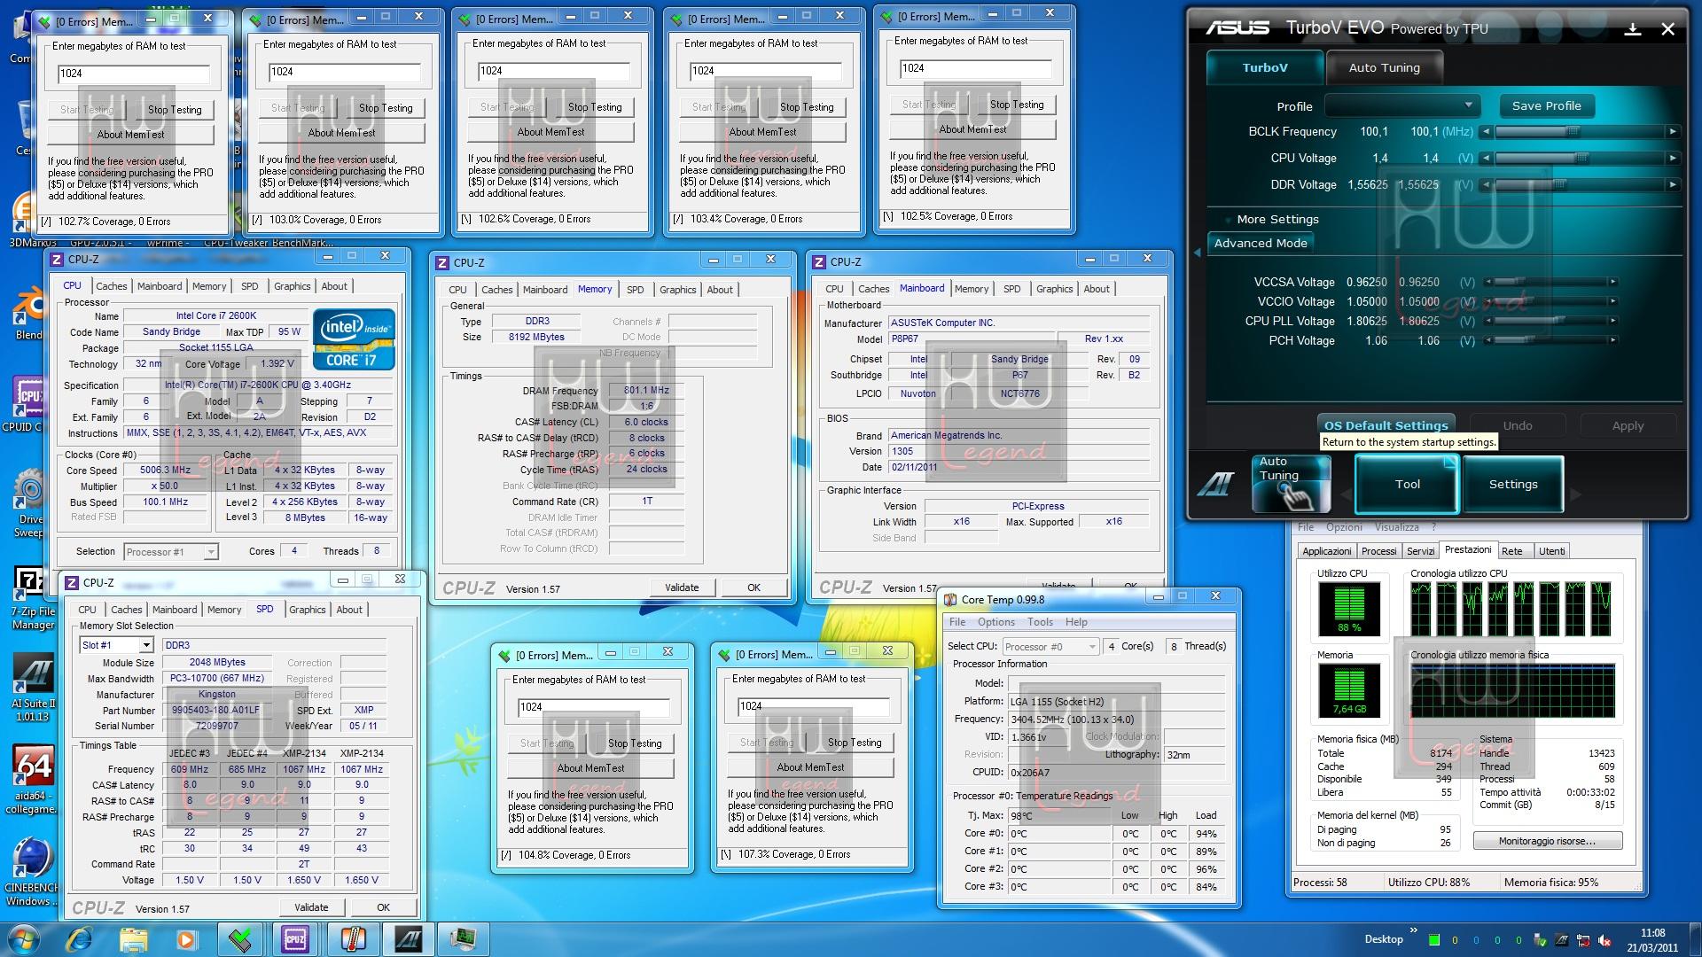Open Help menu in Core Temp
This screenshot has height=957, width=1702.
tap(1076, 622)
